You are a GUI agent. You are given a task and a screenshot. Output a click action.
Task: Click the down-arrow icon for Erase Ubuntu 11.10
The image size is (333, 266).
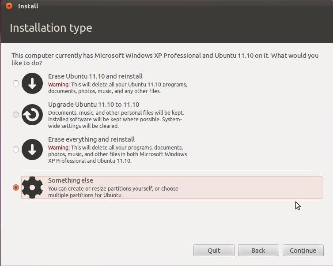pos(32,83)
